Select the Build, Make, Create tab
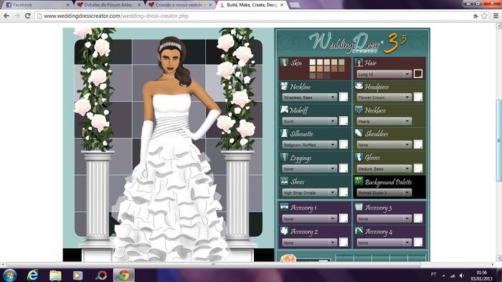The height and width of the screenshot is (282, 502). 252,5
